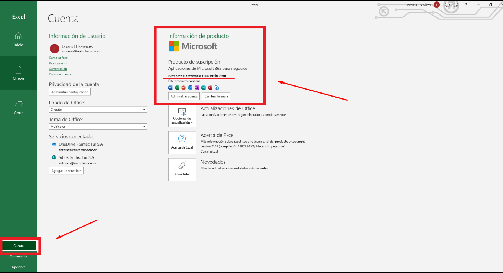Image resolution: width=503 pixels, height=273 pixels.
Task: Click 'Canal actual' text
Action: (209, 152)
